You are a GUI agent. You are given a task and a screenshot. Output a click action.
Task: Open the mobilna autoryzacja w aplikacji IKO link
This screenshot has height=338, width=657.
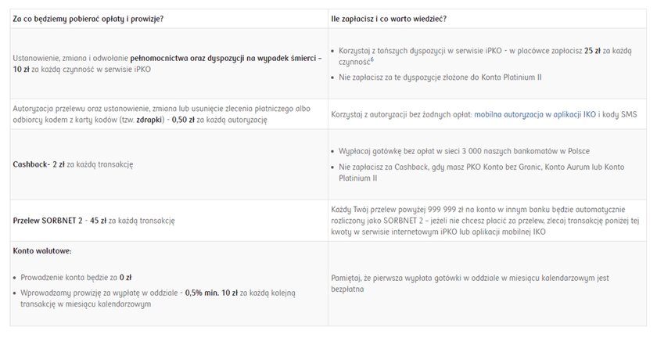(535, 114)
